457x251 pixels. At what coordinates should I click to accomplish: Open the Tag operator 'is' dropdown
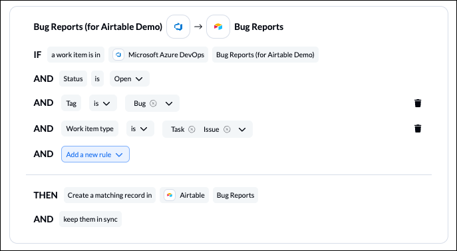[103, 103]
